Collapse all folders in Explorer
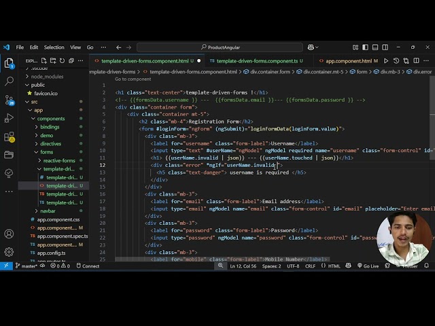Image resolution: width=435 pixels, height=326 pixels. tap(71, 60)
